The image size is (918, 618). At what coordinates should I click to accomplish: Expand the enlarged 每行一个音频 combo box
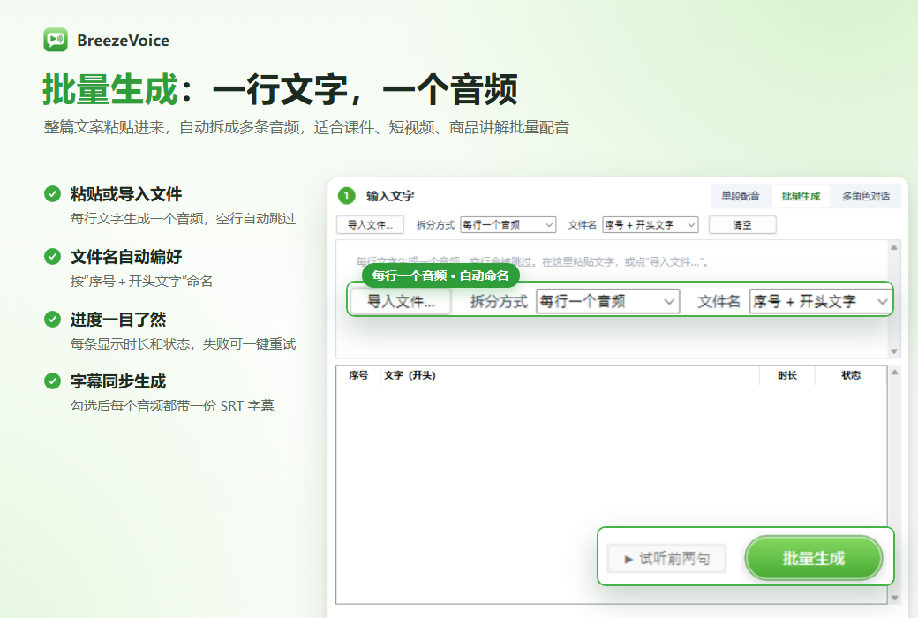[607, 302]
